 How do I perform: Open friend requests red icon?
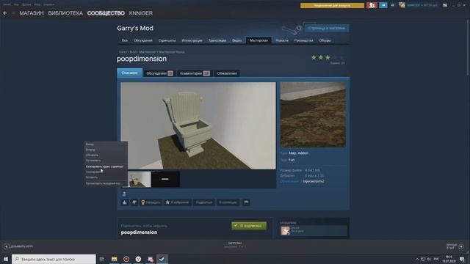click(372, 5)
